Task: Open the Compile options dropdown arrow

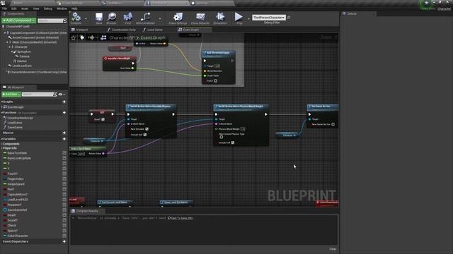Action: click(86, 19)
